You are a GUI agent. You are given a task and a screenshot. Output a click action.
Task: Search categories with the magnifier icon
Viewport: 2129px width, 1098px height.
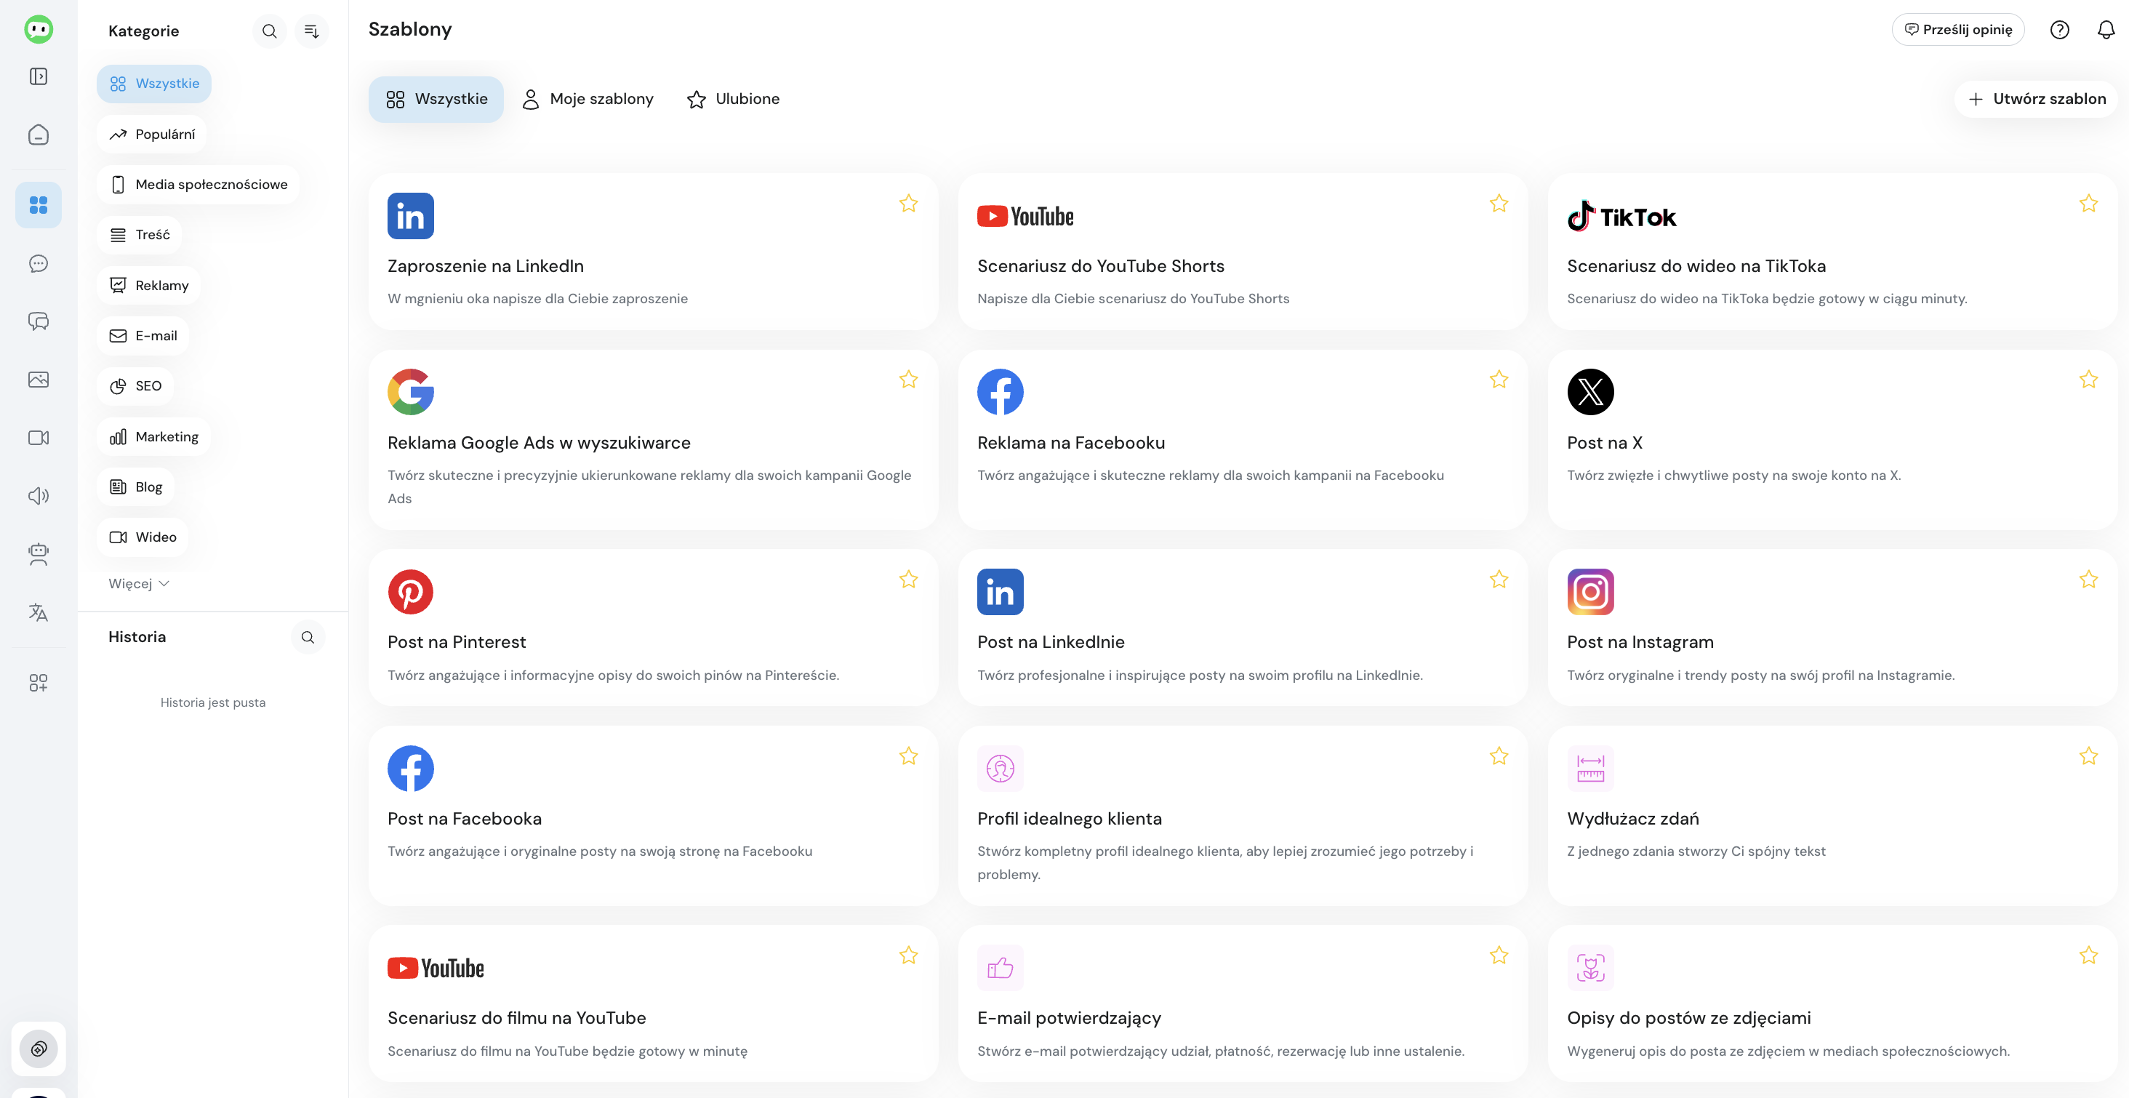270,31
